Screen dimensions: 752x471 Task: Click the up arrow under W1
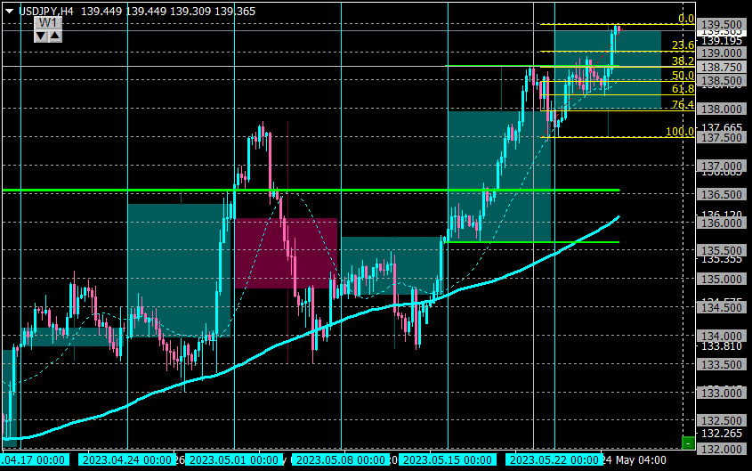(x=54, y=36)
